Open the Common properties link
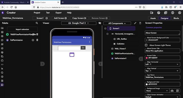This screenshot has width=183, height=98. (154, 27)
